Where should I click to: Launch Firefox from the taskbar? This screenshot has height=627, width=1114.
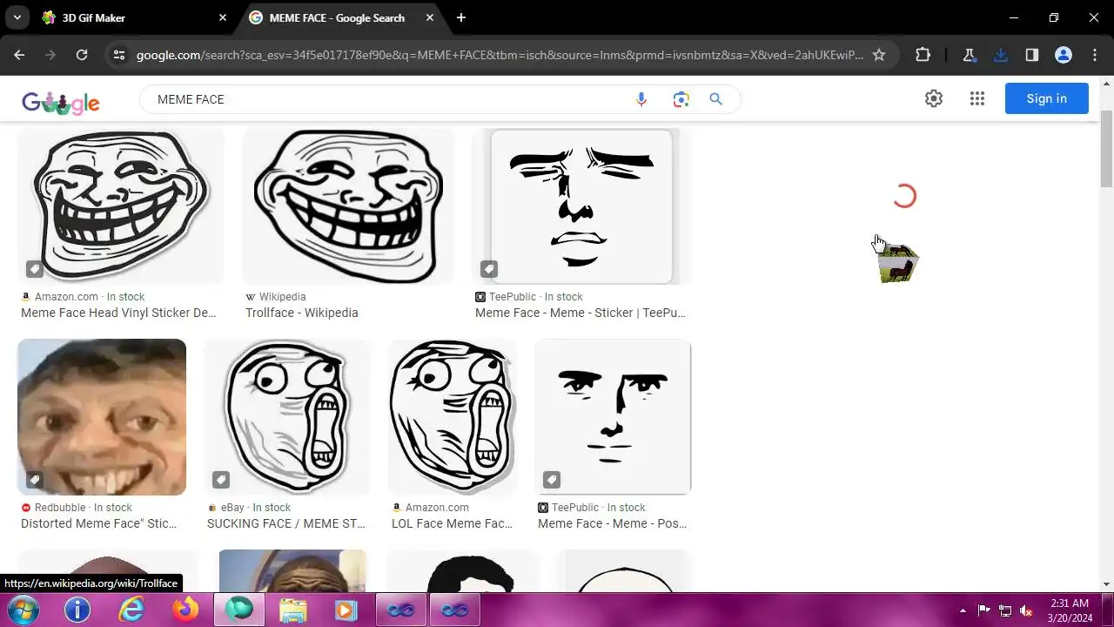point(185,610)
